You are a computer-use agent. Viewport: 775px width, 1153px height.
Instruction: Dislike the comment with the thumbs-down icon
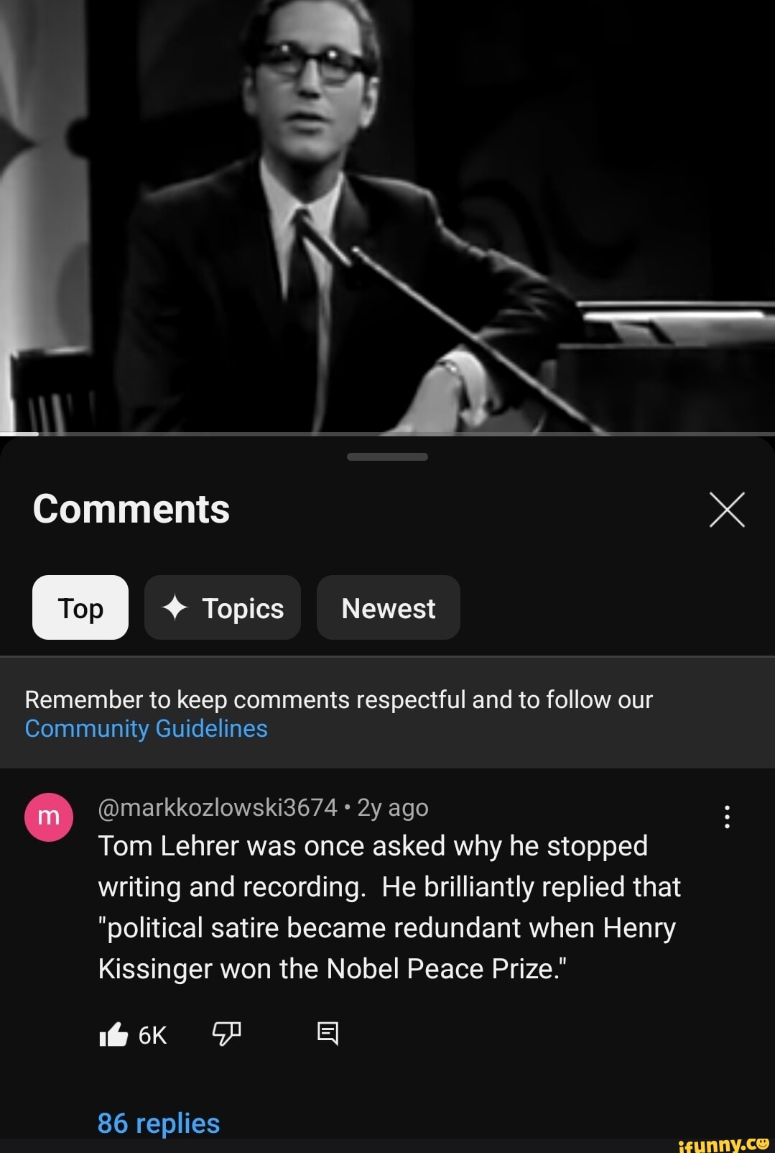pyautogui.click(x=226, y=1034)
